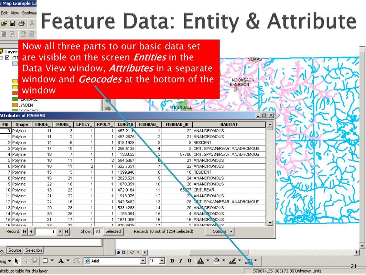
Task: Open the line color dropdown arrow
Action: pos(240,260)
